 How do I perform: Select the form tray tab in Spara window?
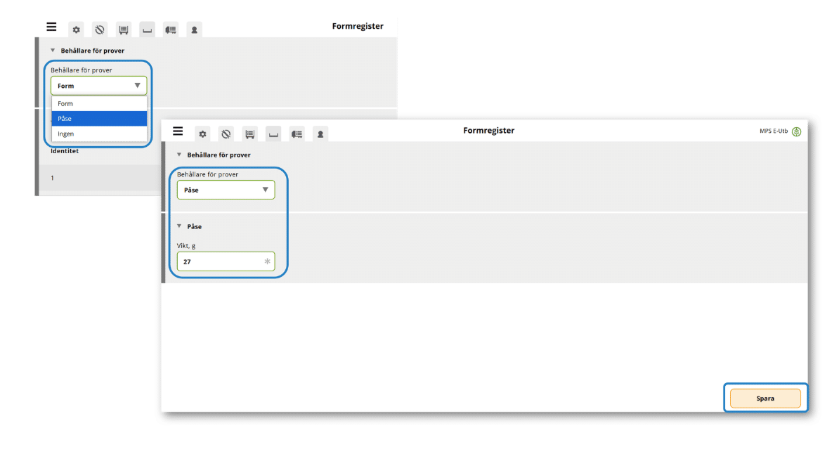click(x=273, y=134)
